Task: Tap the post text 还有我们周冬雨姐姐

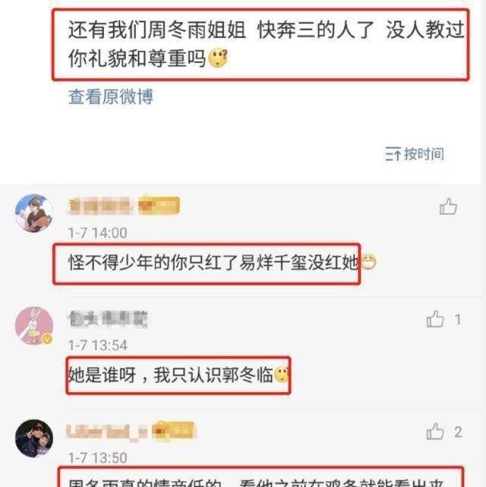Action: pyautogui.click(x=157, y=30)
